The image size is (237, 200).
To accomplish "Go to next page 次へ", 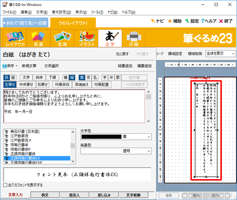I will click(217, 196).
